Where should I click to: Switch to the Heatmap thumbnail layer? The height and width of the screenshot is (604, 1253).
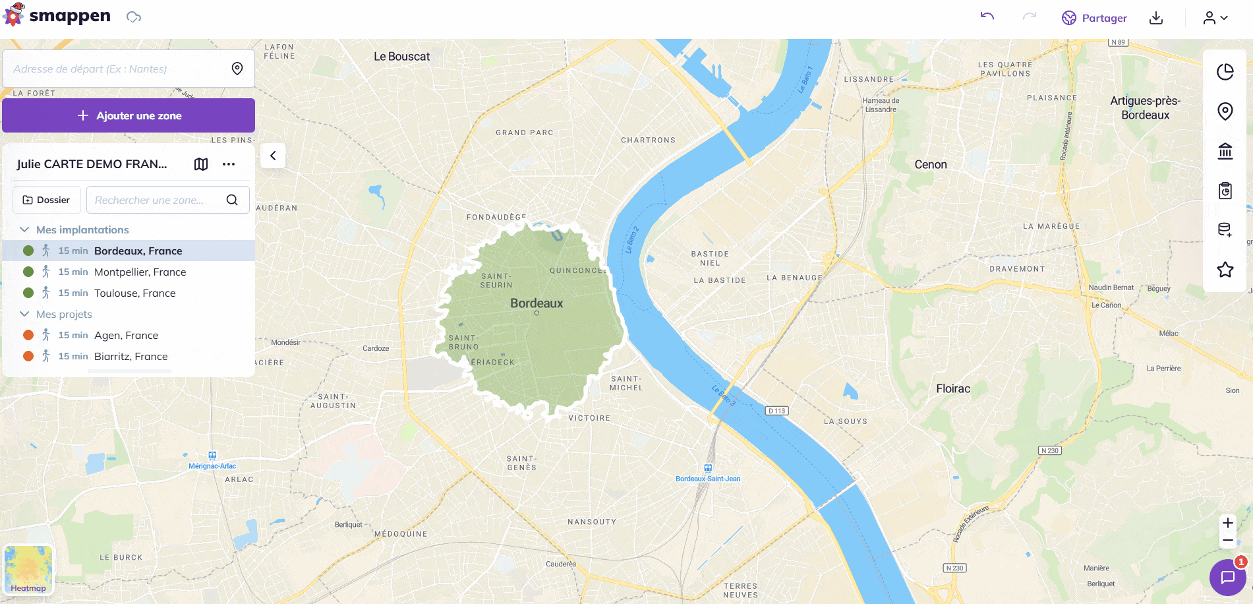point(28,570)
